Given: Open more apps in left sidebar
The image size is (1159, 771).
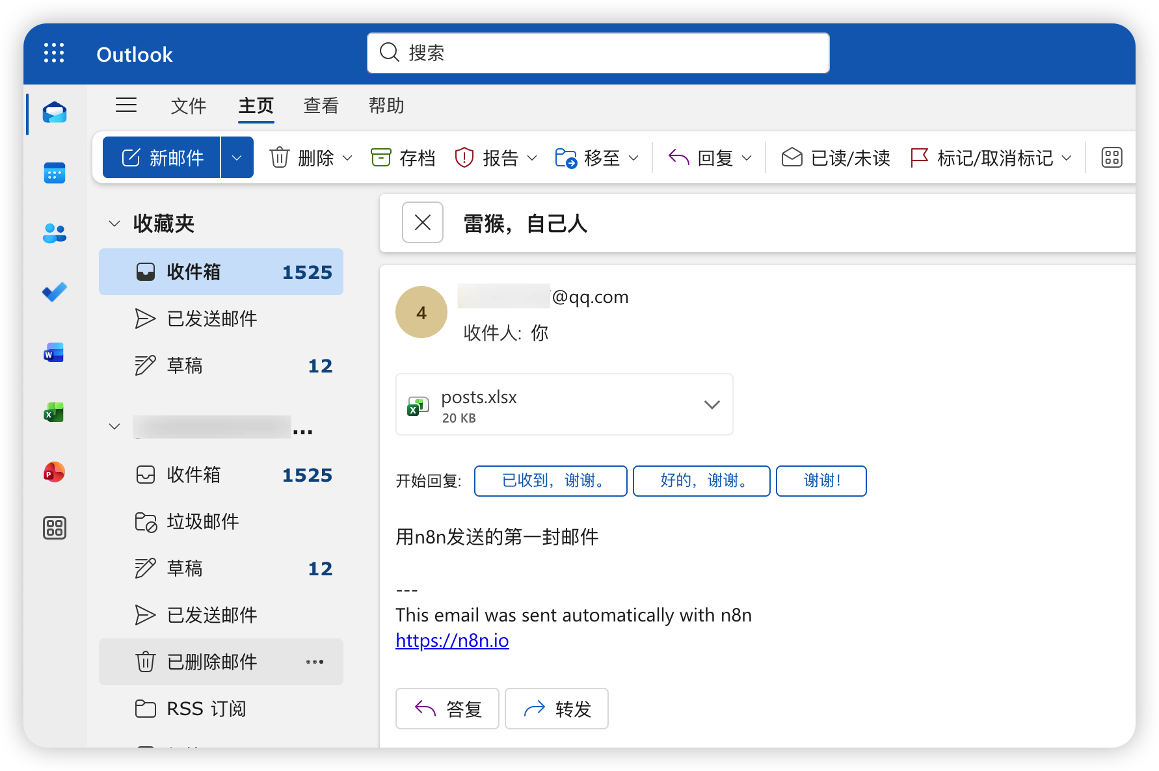Looking at the screenshot, I should [x=55, y=528].
